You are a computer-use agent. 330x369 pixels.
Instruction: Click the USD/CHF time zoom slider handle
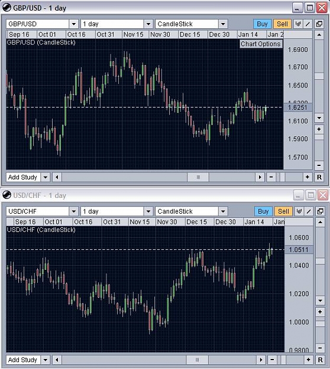point(283,360)
